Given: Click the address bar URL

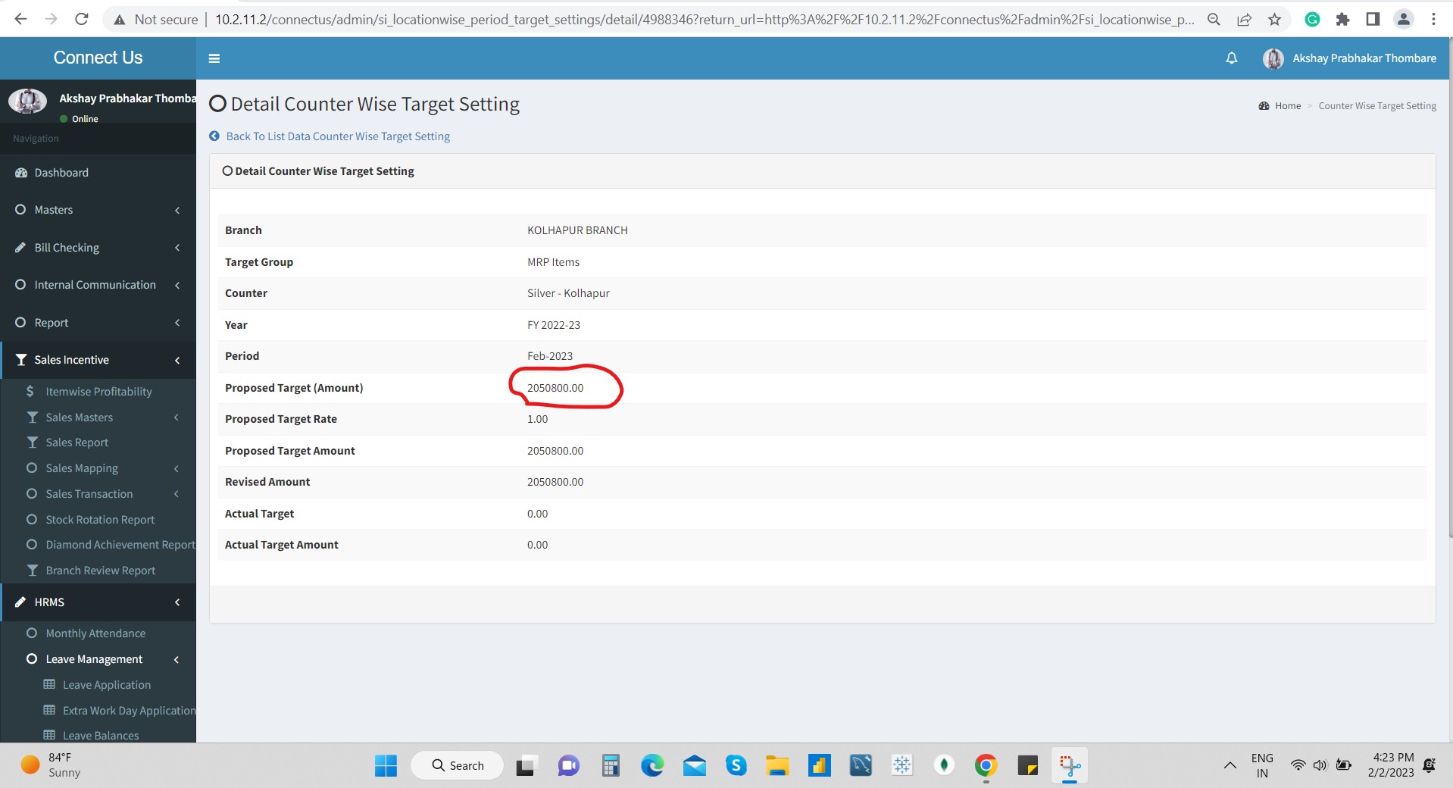Looking at the screenshot, I should (705, 20).
